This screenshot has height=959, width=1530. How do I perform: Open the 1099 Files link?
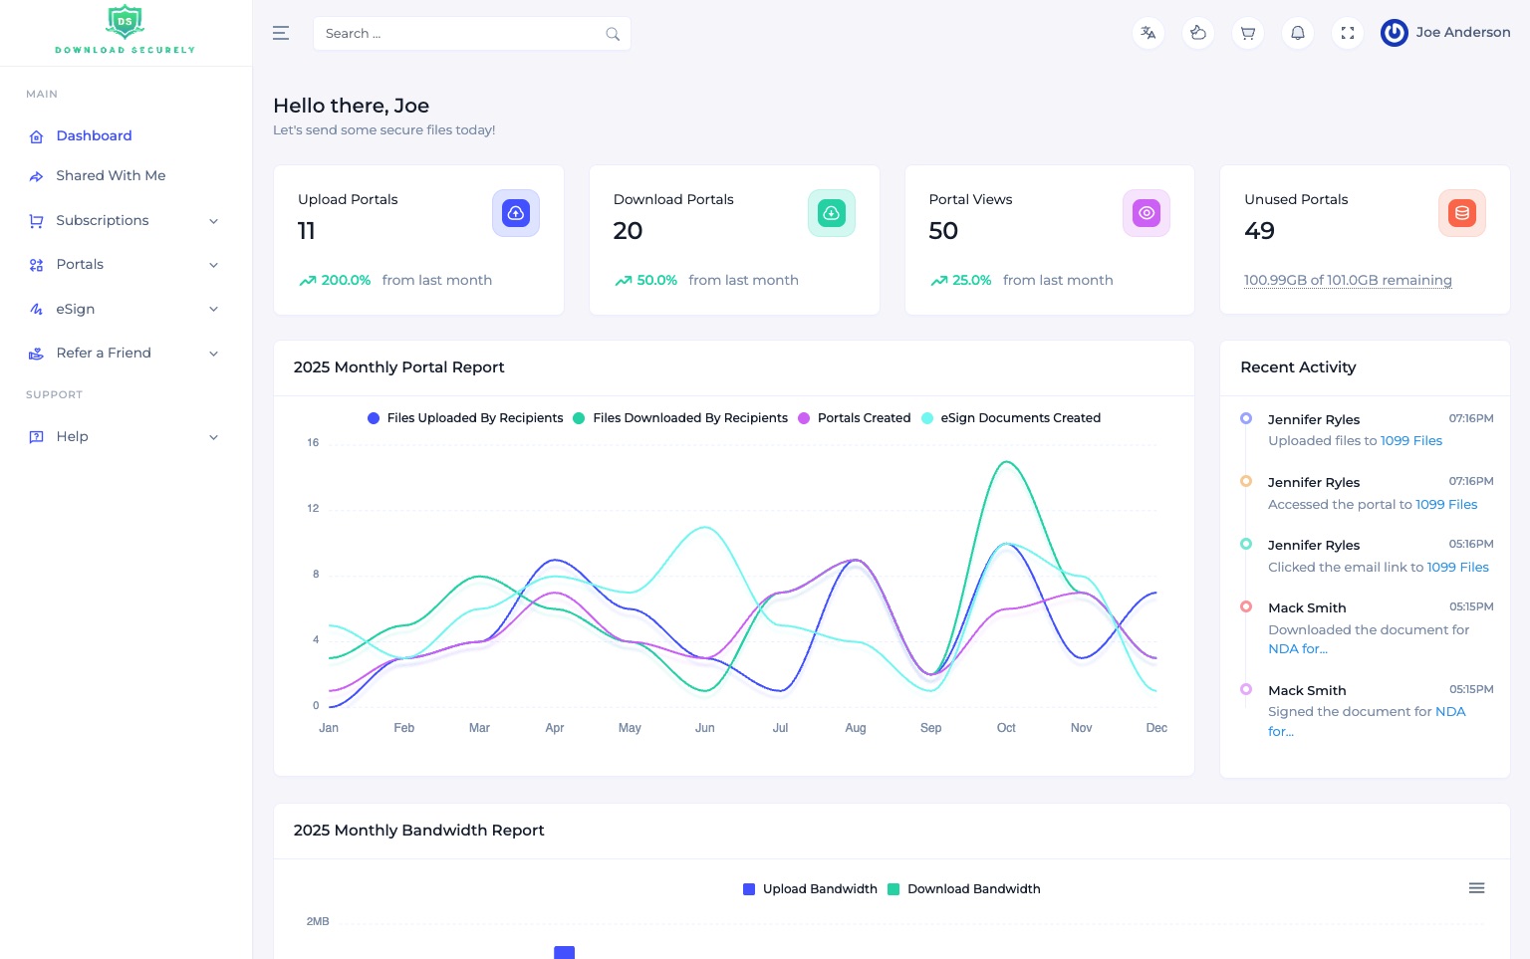[1410, 440]
